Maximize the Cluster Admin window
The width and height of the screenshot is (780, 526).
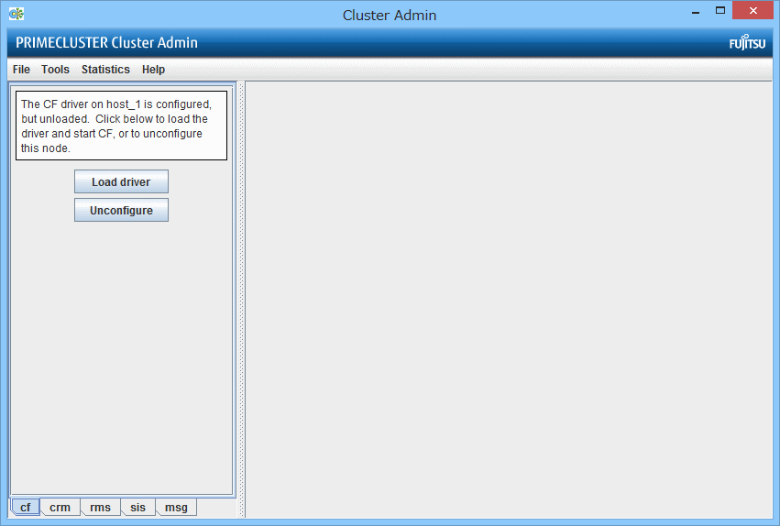point(720,11)
